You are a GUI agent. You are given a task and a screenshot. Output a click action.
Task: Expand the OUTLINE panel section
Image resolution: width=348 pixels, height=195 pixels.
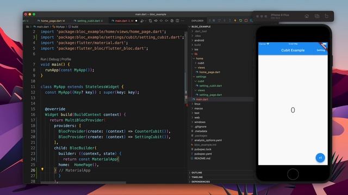click(x=197, y=173)
